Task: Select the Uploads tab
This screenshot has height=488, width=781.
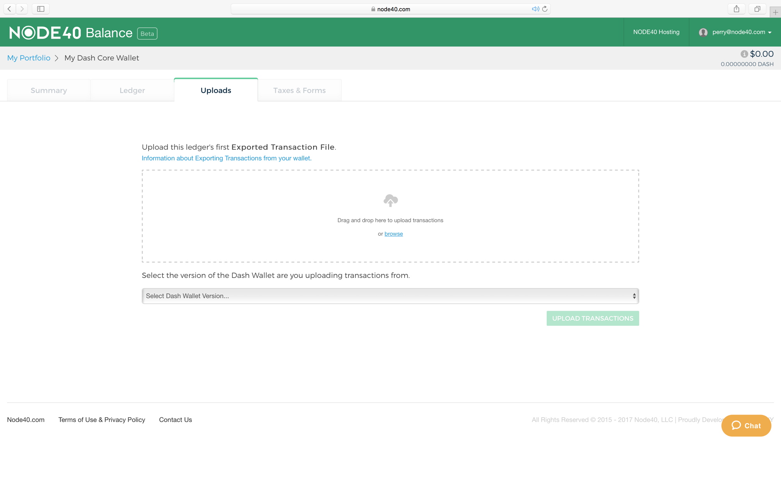Action: pos(216,90)
